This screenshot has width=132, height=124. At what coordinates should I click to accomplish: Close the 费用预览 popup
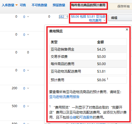[127, 30]
